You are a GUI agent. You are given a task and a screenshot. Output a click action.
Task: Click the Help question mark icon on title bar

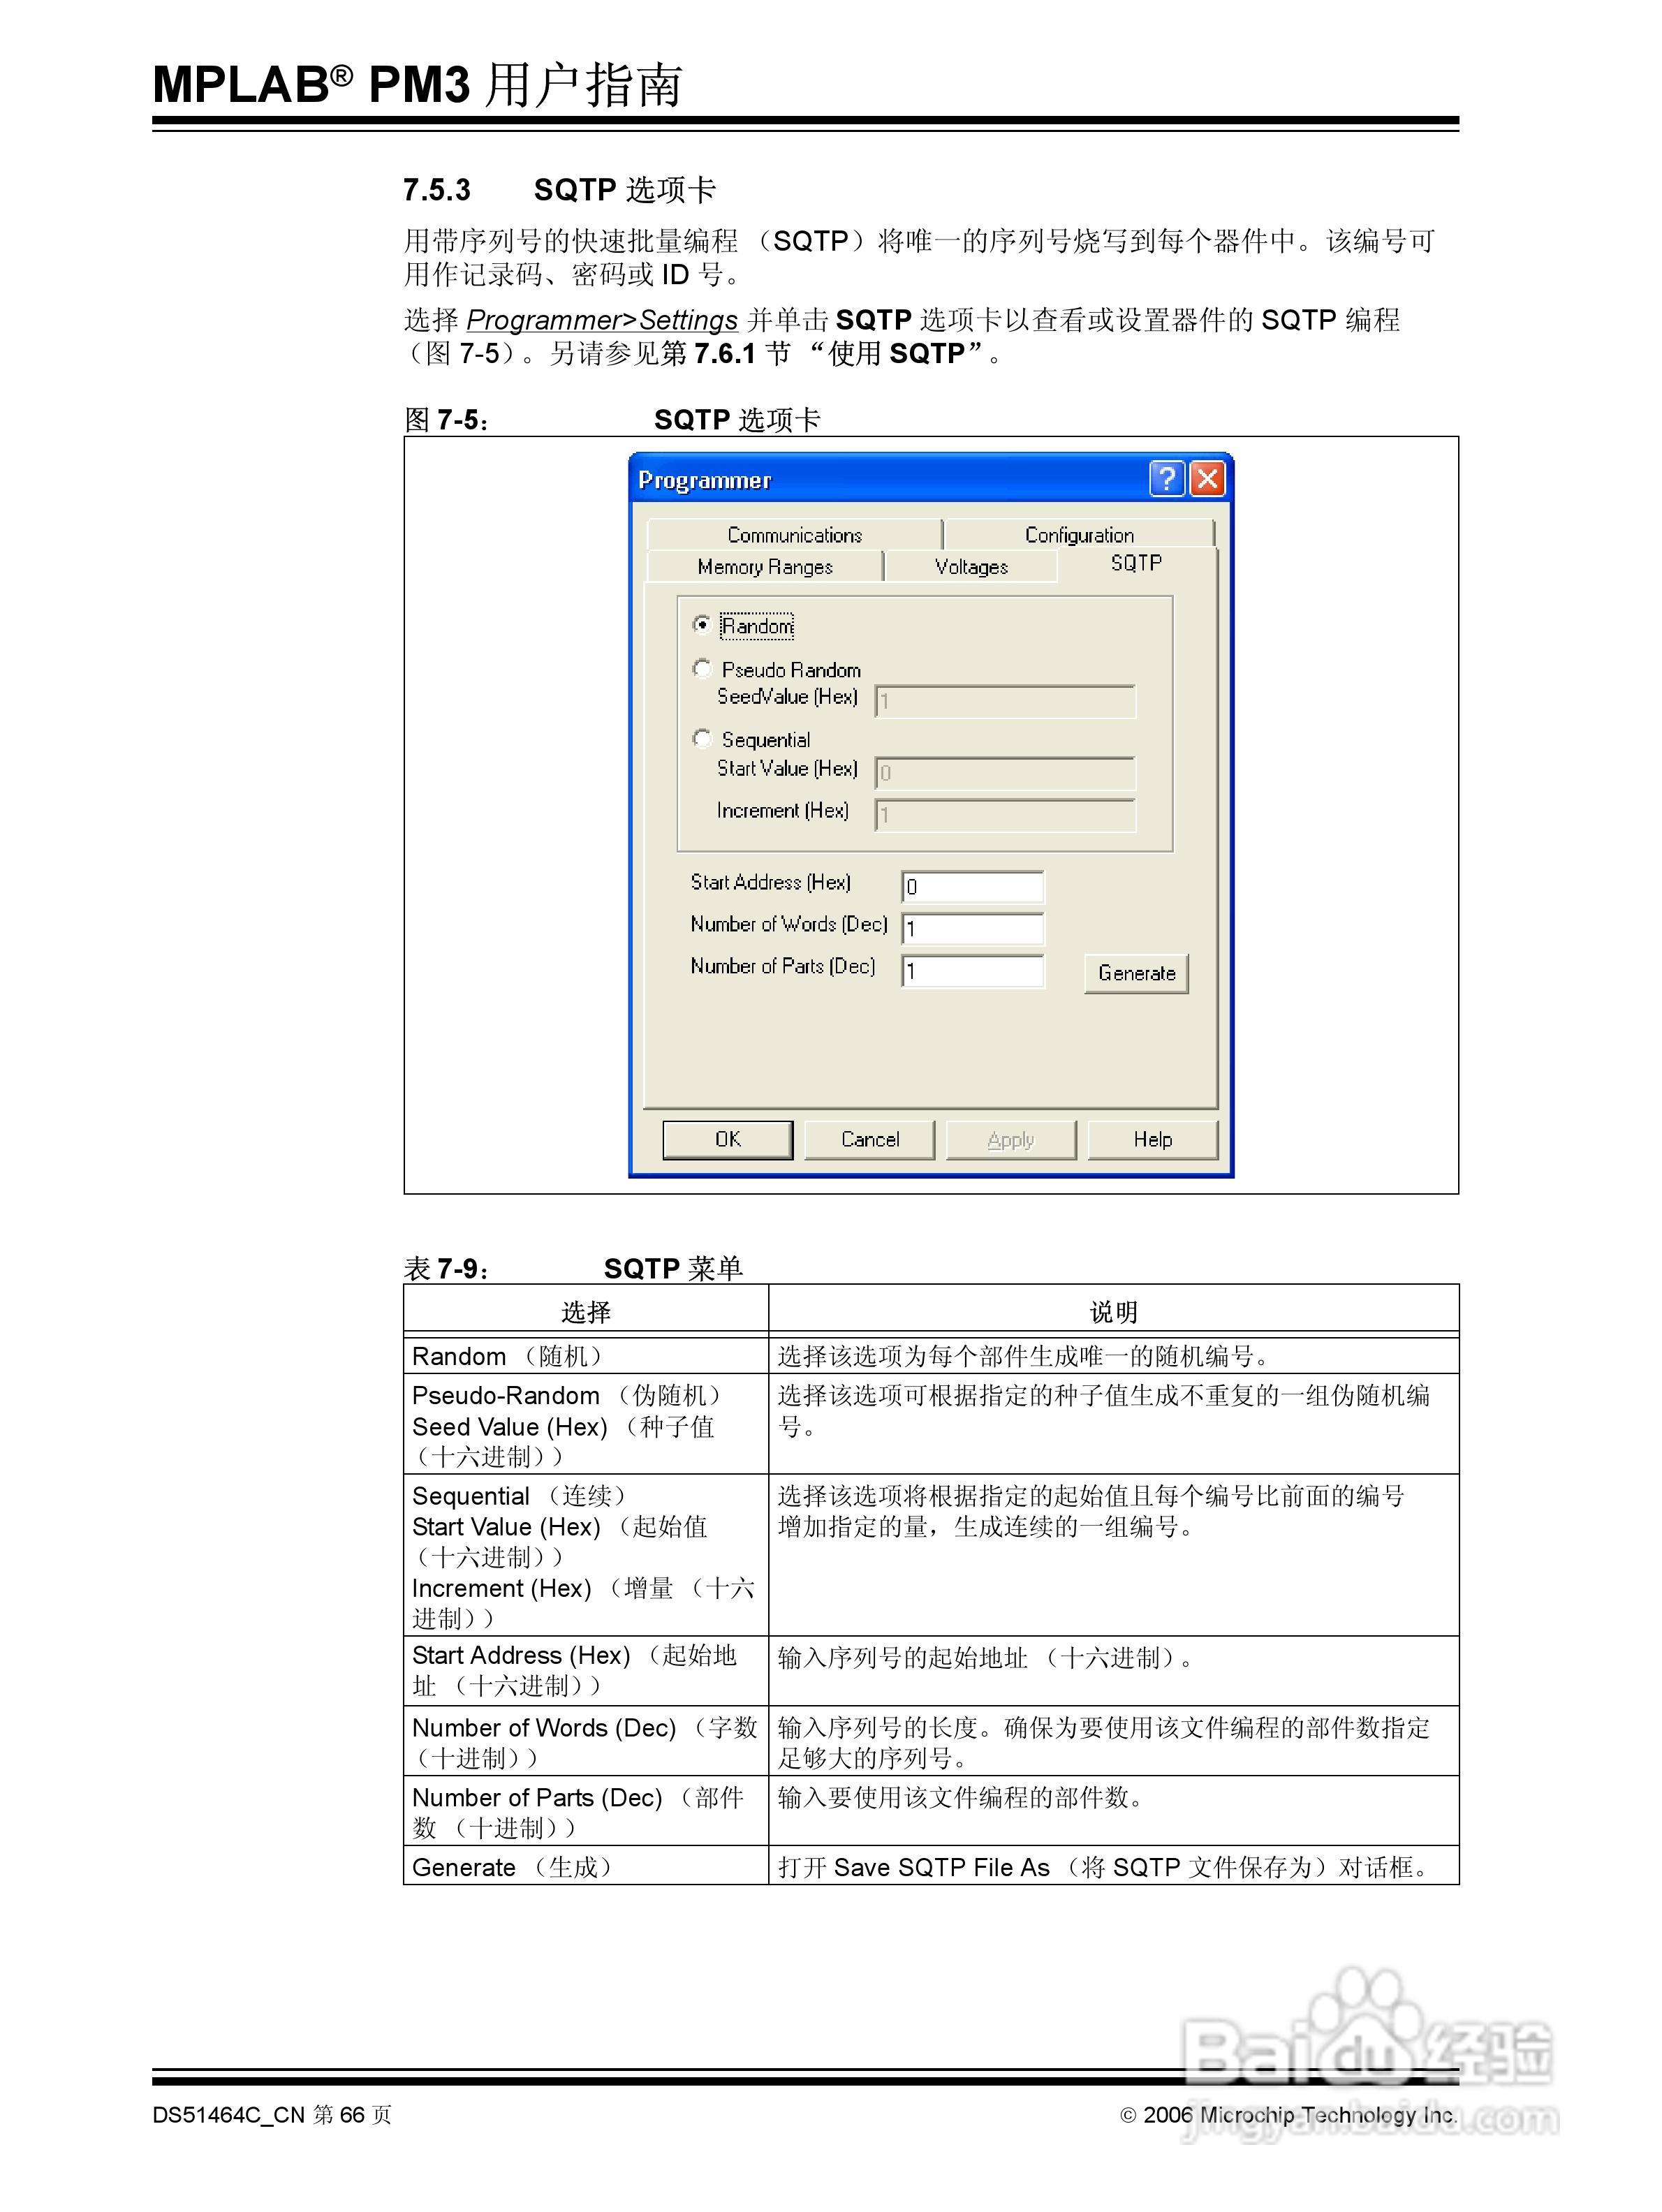coord(1166,479)
